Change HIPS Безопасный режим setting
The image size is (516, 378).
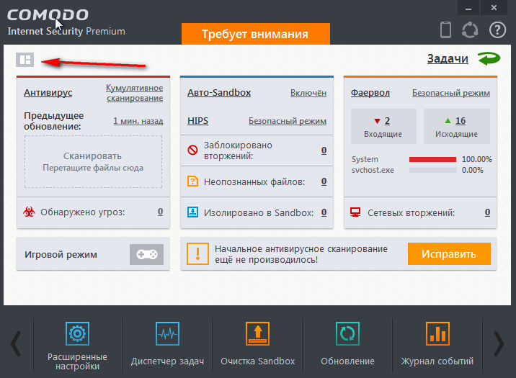[x=287, y=121]
